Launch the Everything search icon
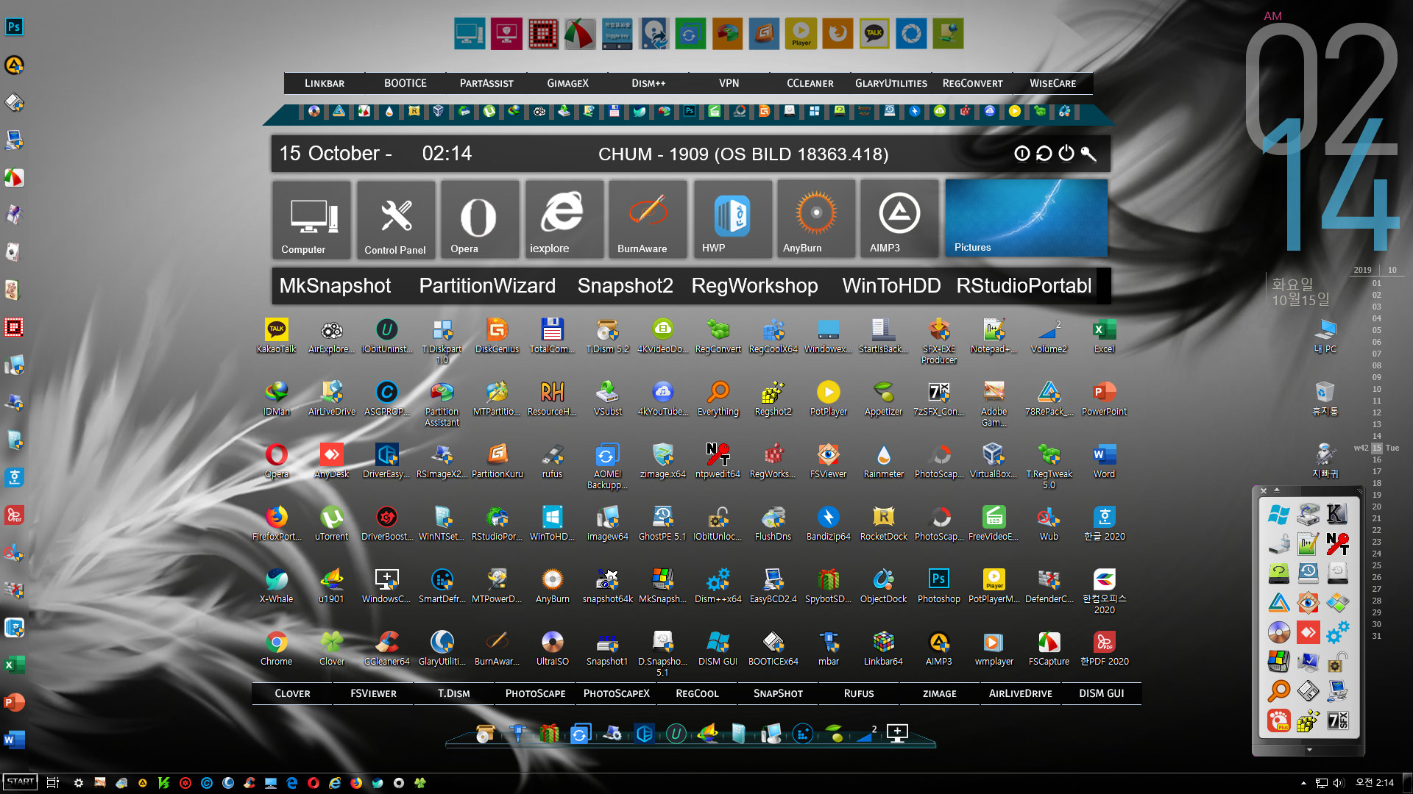 click(x=718, y=398)
